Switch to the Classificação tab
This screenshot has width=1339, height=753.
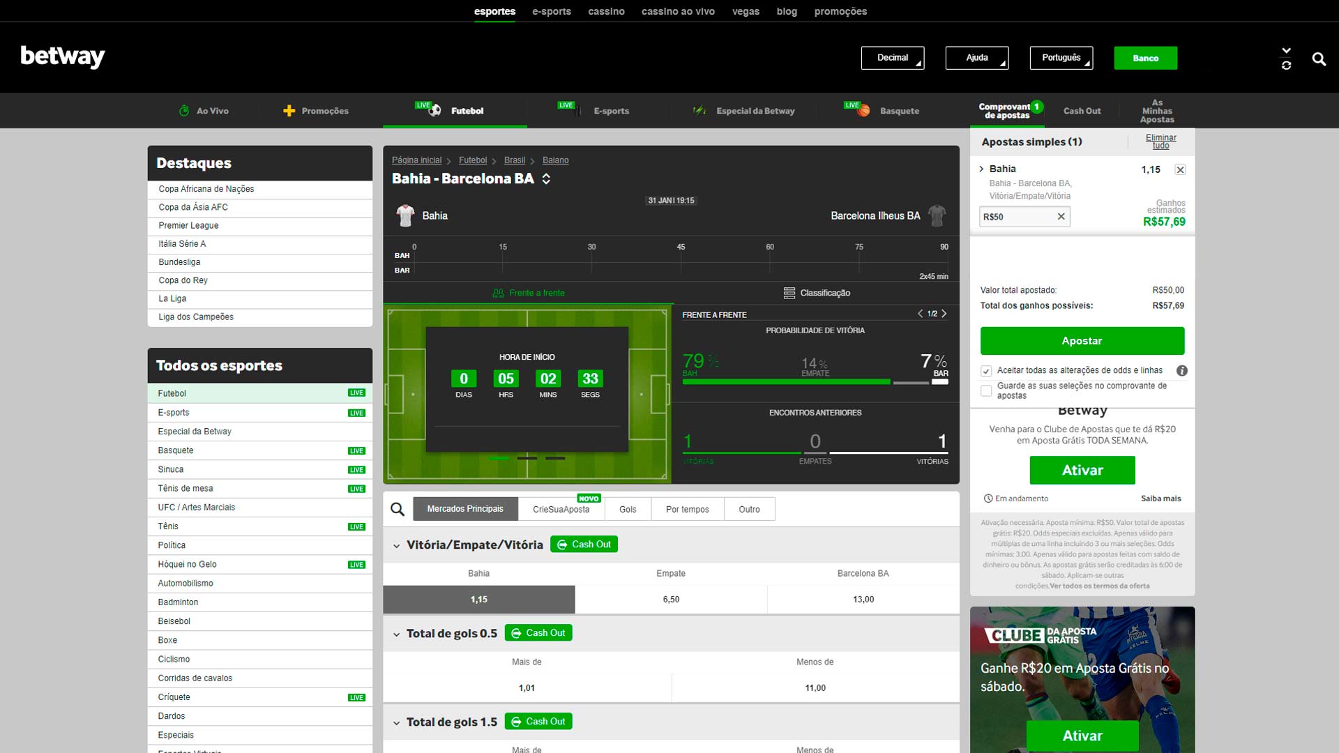(817, 293)
